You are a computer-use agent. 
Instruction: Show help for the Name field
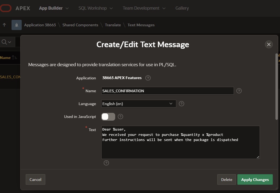[239, 91]
